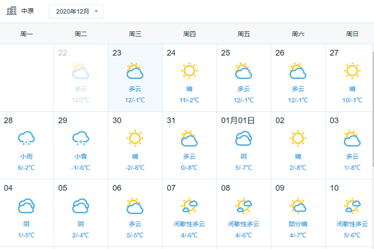Click the intermittent clouds icon on day 07

189,205
